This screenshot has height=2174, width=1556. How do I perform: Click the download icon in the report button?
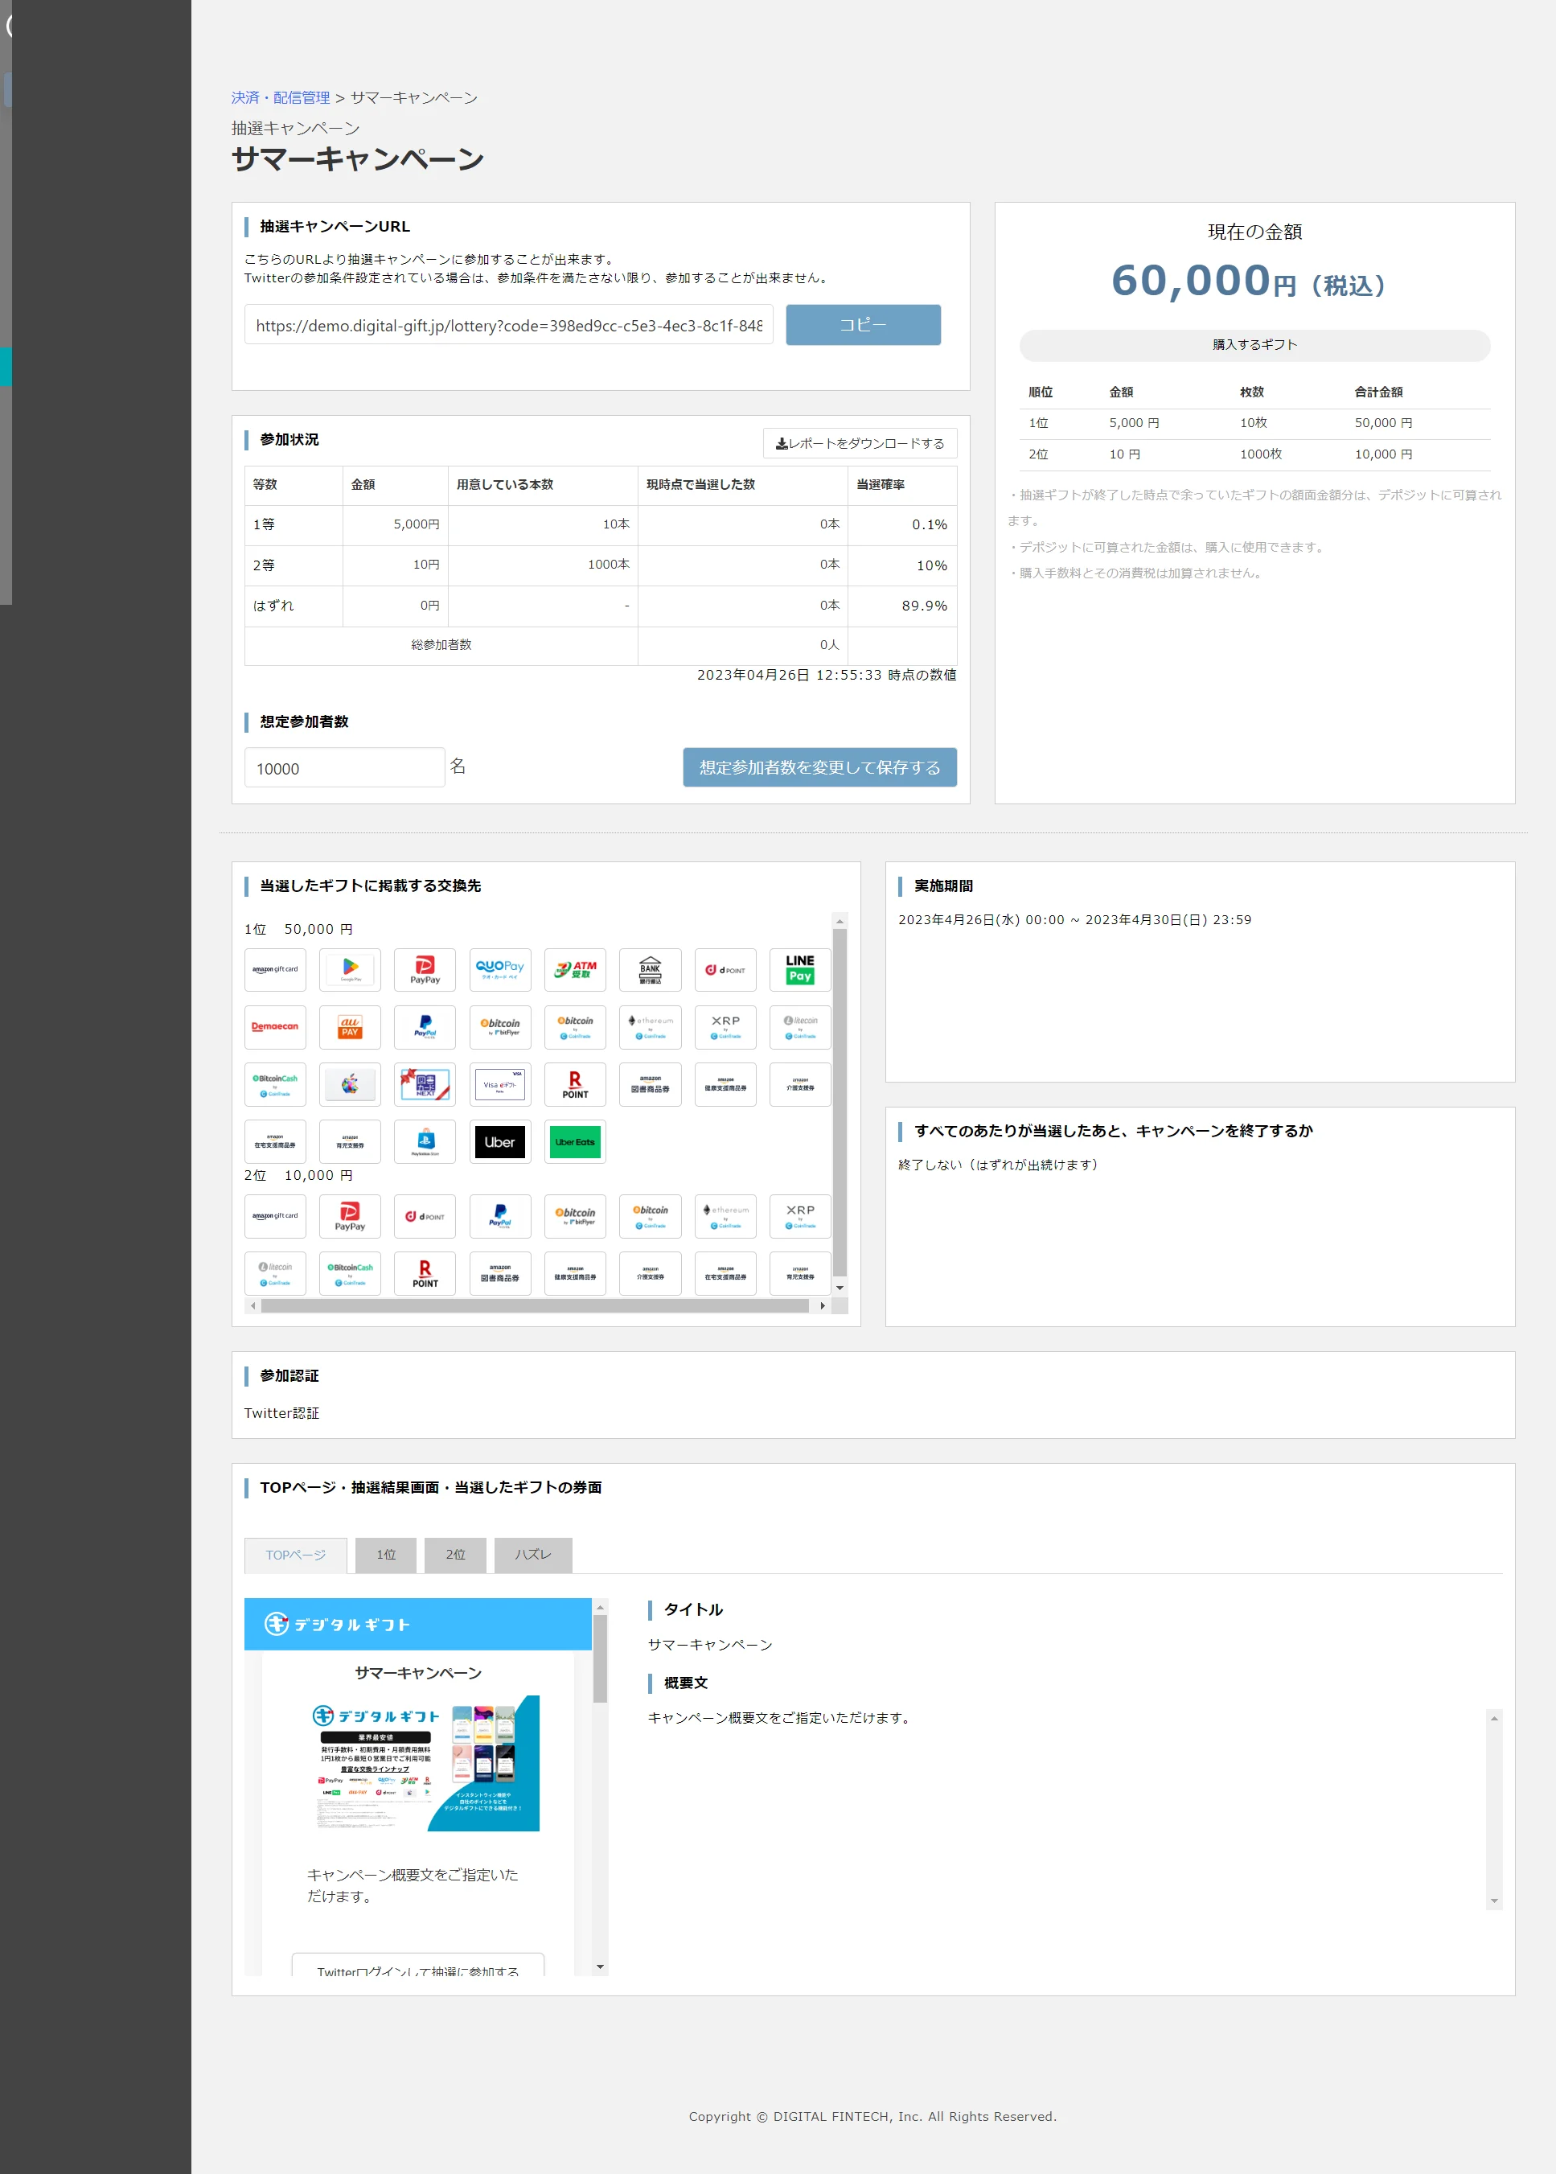pyautogui.click(x=782, y=444)
